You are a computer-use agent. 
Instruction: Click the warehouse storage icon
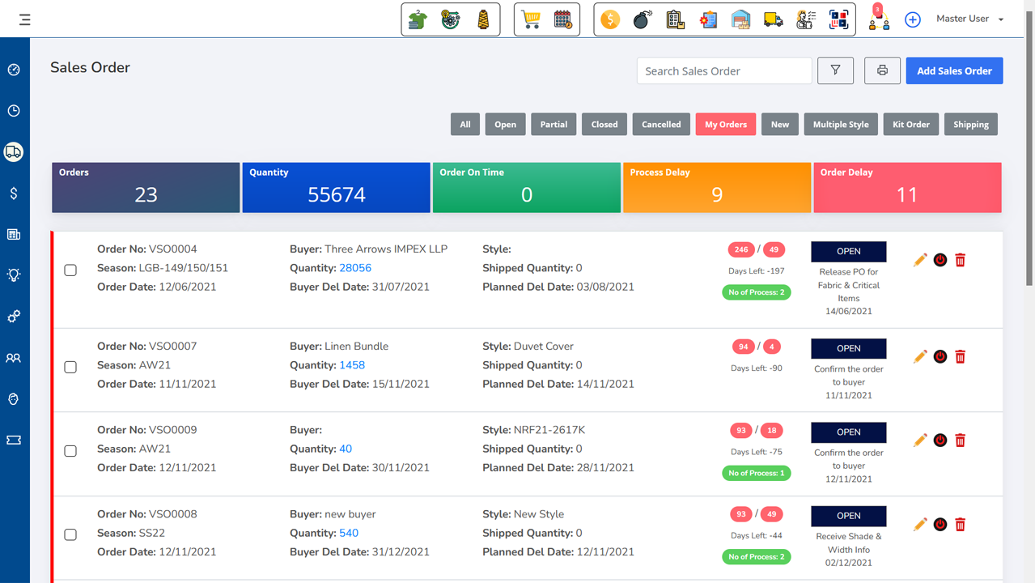coord(740,19)
